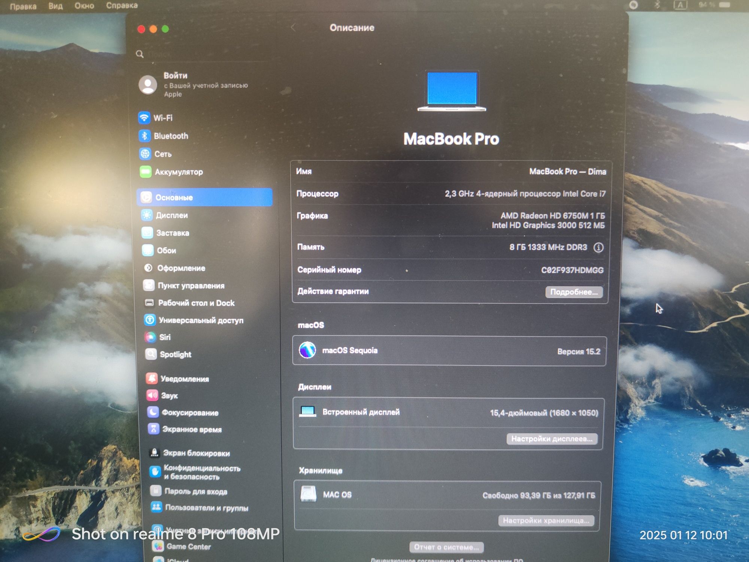Viewport: 749px width, 562px height.
Task: Open Пользователи и группы settings
Action: tap(199, 508)
